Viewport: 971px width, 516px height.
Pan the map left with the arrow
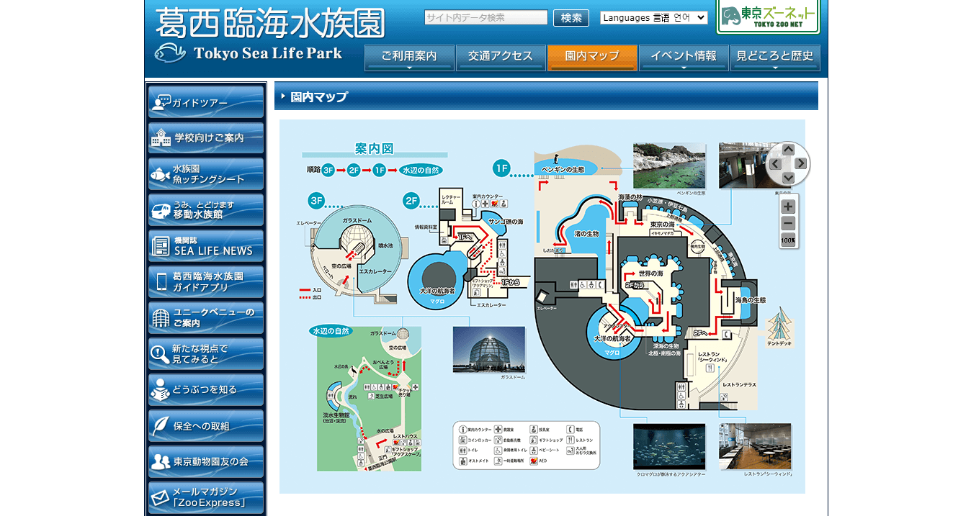[x=774, y=164]
